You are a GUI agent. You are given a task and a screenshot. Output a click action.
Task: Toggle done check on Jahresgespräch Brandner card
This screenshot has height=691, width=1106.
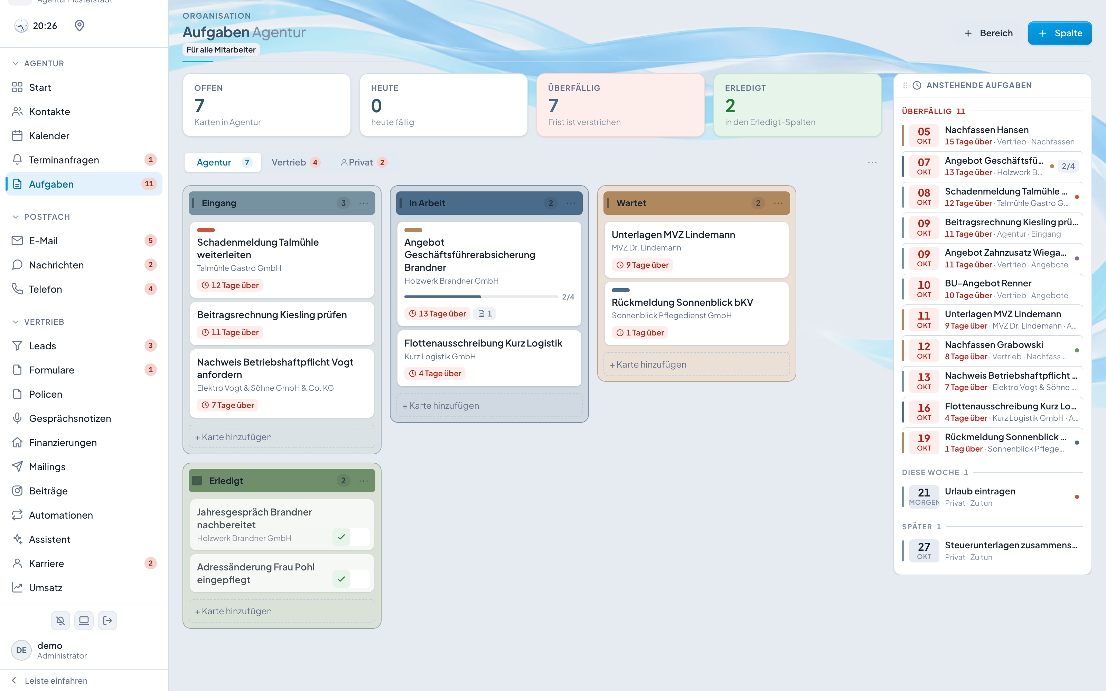341,537
